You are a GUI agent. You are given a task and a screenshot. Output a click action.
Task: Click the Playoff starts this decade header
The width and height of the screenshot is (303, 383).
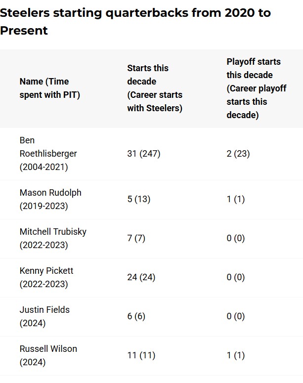257,88
